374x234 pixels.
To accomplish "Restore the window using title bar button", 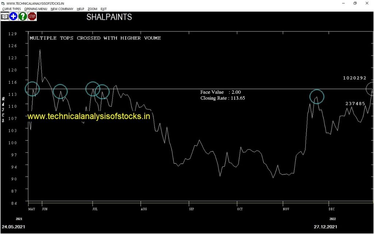I will tap(355, 3).
